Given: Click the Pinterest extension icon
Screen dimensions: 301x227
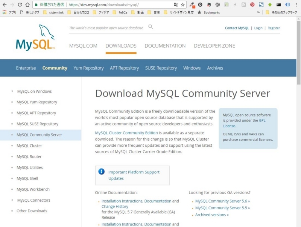Looking at the screenshot, I should pos(252,5).
